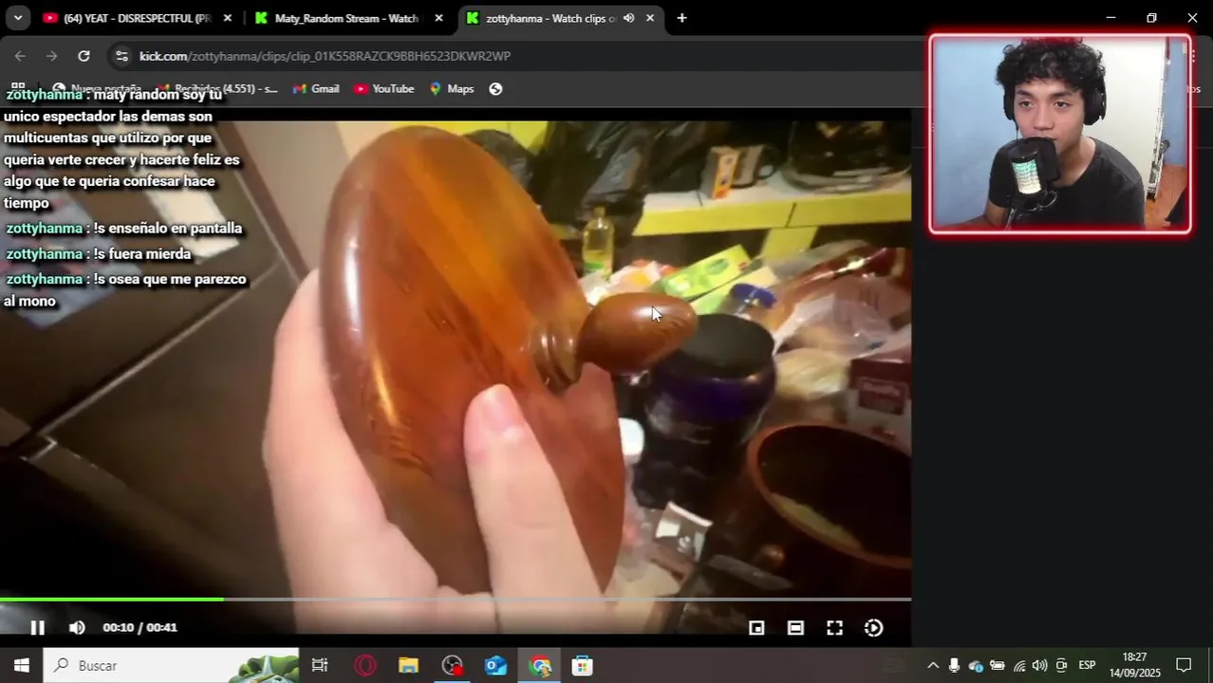Close the Maty_Random Stream tab
The height and width of the screenshot is (683, 1213).
pos(439,18)
